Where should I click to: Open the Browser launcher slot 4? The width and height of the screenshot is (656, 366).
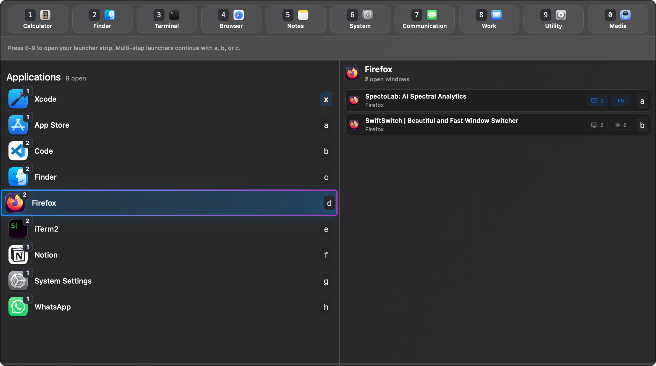point(231,19)
